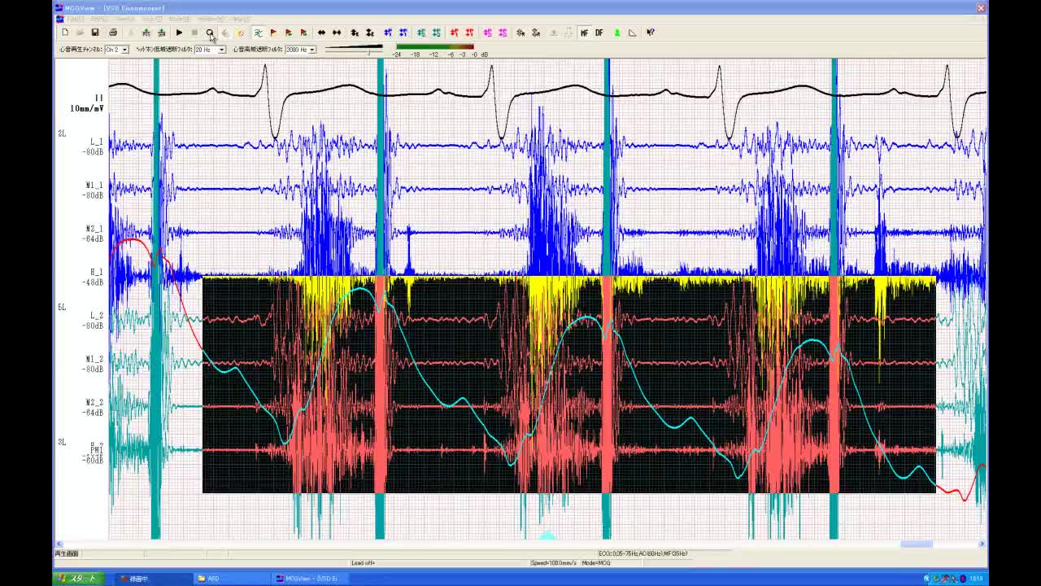Click the Print icon in toolbar

click(113, 33)
